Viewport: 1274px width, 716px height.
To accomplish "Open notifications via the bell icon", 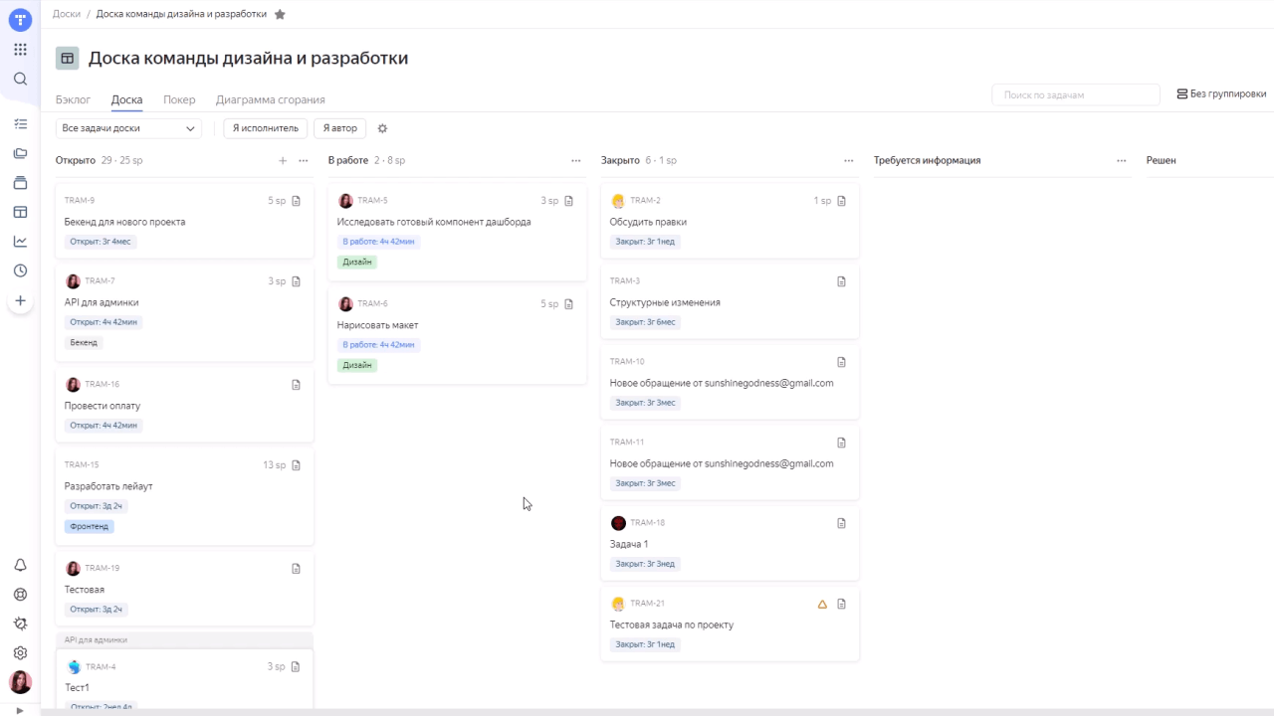I will point(20,564).
